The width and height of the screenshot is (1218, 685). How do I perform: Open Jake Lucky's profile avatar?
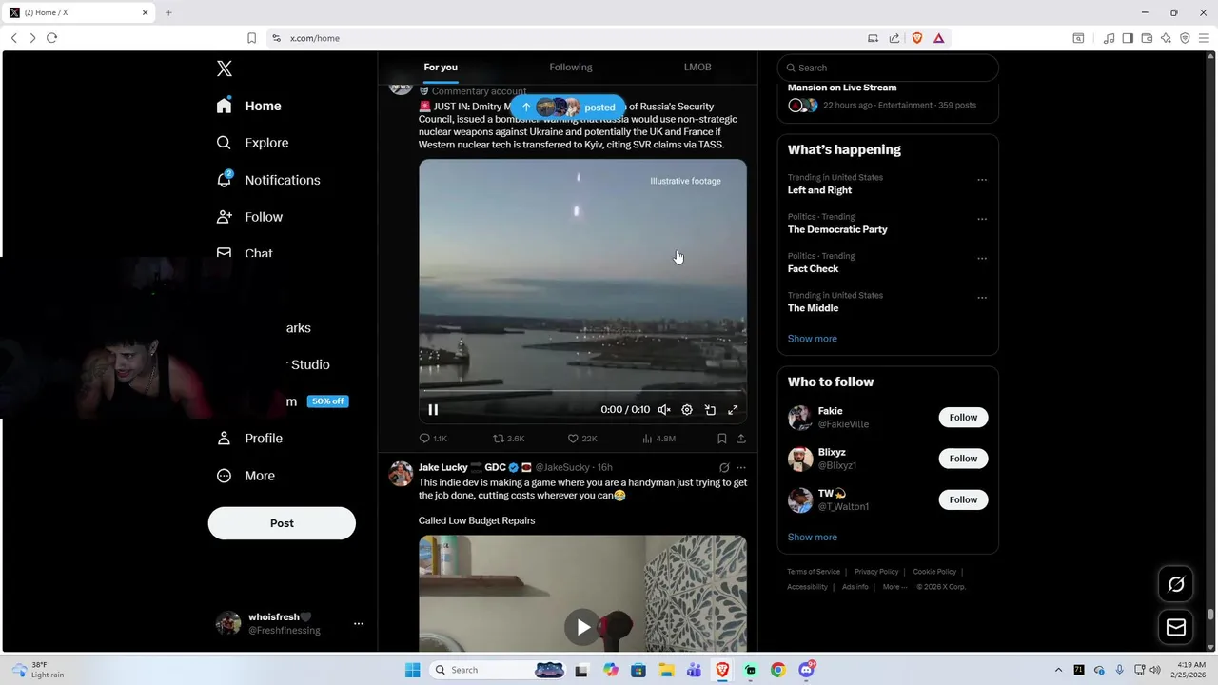pos(401,474)
